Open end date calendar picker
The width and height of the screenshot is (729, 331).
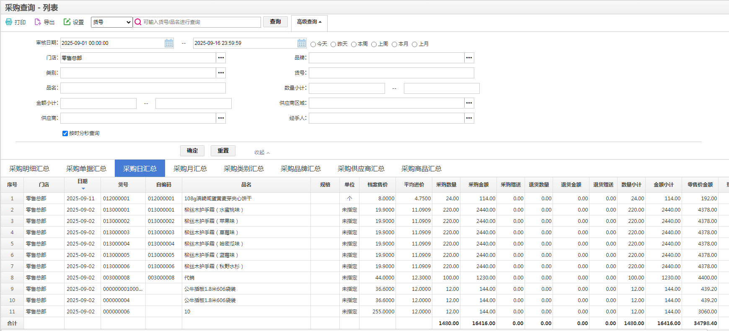(302, 43)
